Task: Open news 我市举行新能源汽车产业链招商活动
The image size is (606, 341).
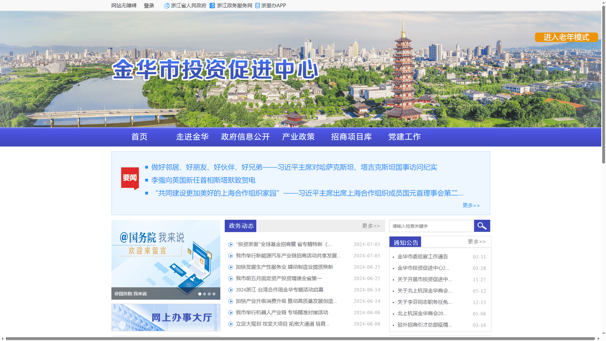Action: (x=288, y=256)
